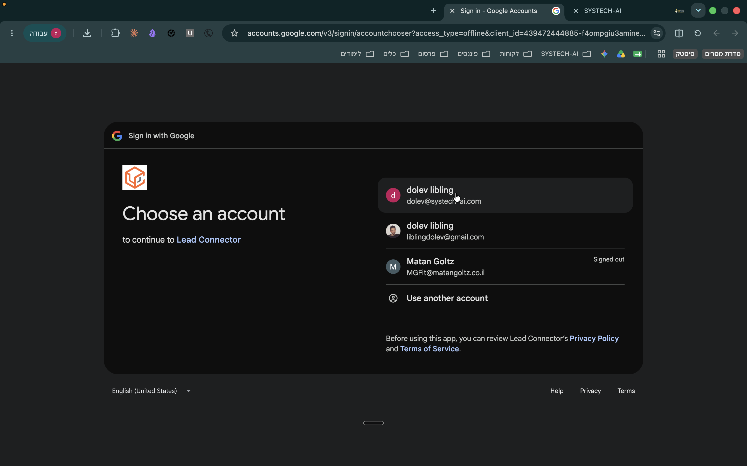This screenshot has width=747, height=466.
Task: Open the Lead Connector link
Action: [208, 240]
